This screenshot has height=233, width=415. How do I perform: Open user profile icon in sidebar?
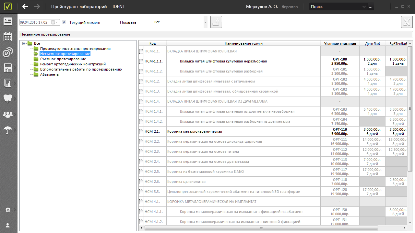coord(8,225)
